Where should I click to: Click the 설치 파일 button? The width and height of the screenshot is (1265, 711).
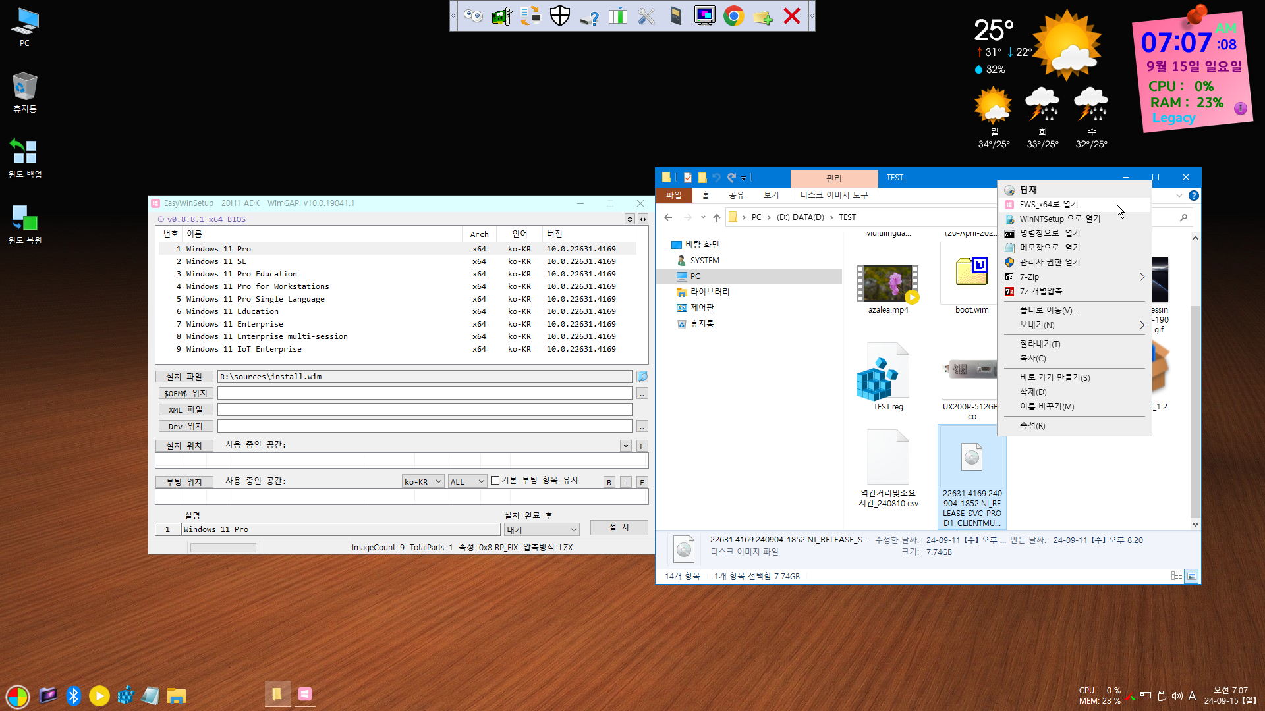click(184, 377)
